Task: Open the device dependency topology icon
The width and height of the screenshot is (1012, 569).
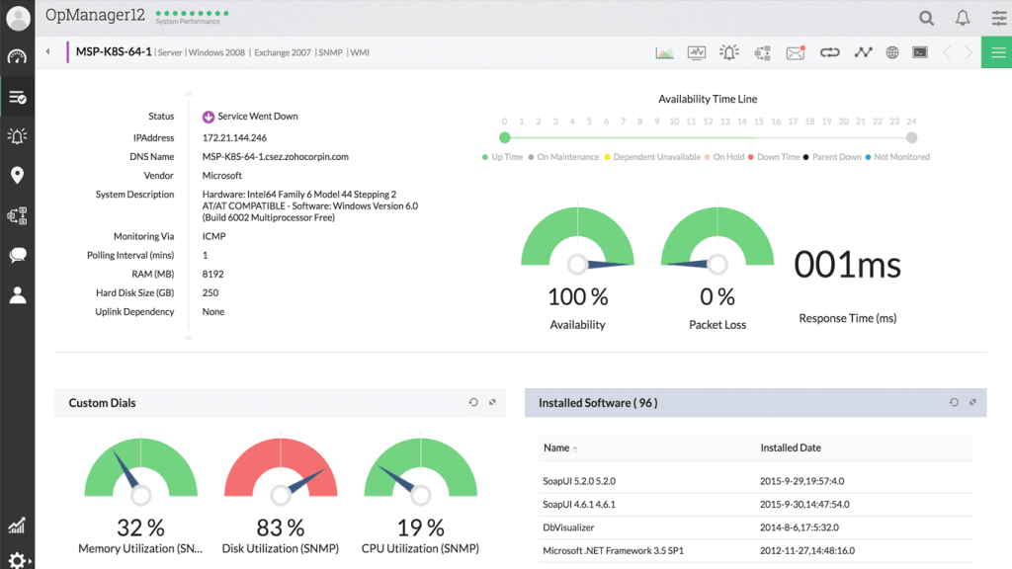Action: [762, 51]
